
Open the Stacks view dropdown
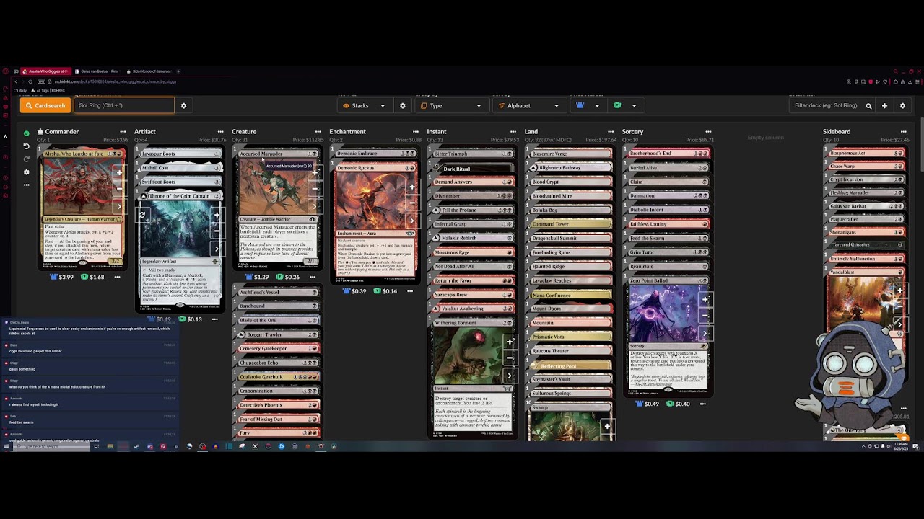[365, 105]
